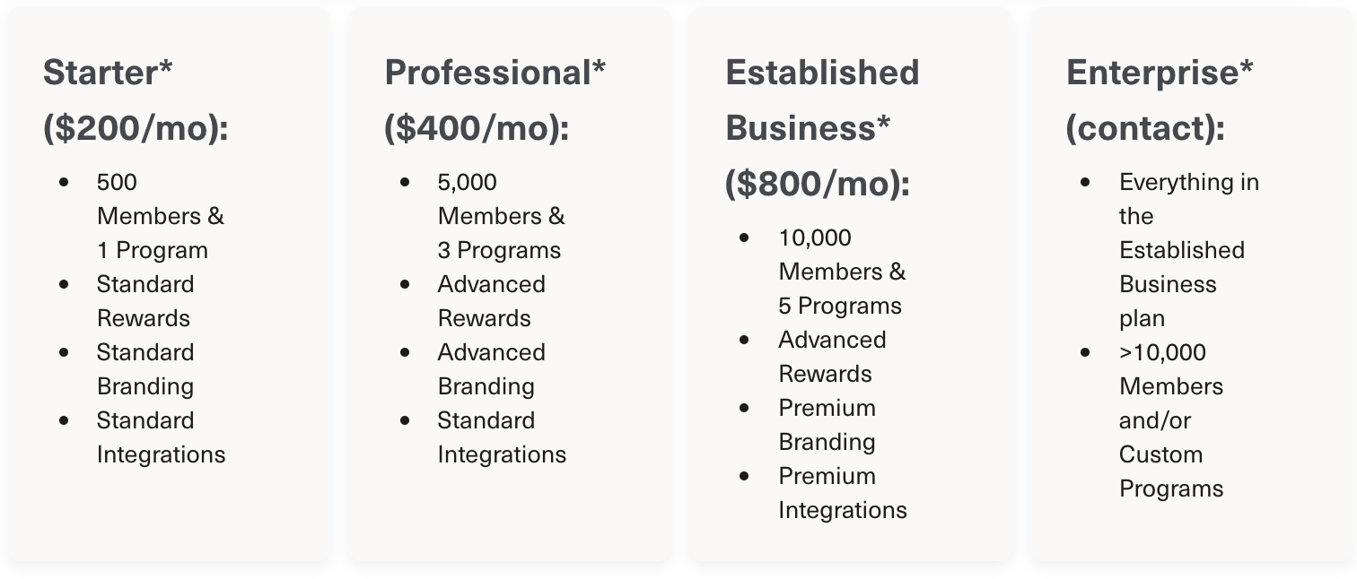The image size is (1357, 579).
Task: Select '5,000 Members & 3 Programs' item
Action: [500, 216]
